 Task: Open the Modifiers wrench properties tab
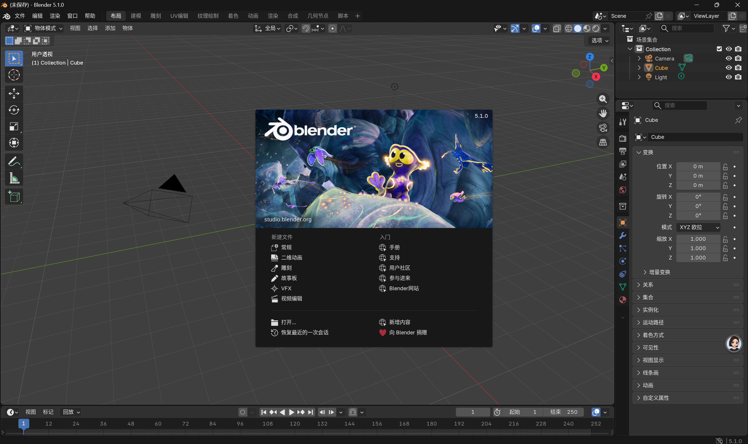pos(623,236)
